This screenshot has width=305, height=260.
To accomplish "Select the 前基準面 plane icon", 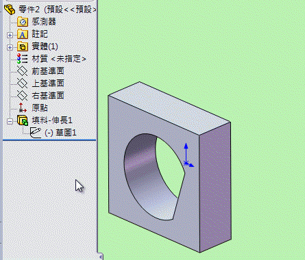I will tap(23, 71).
